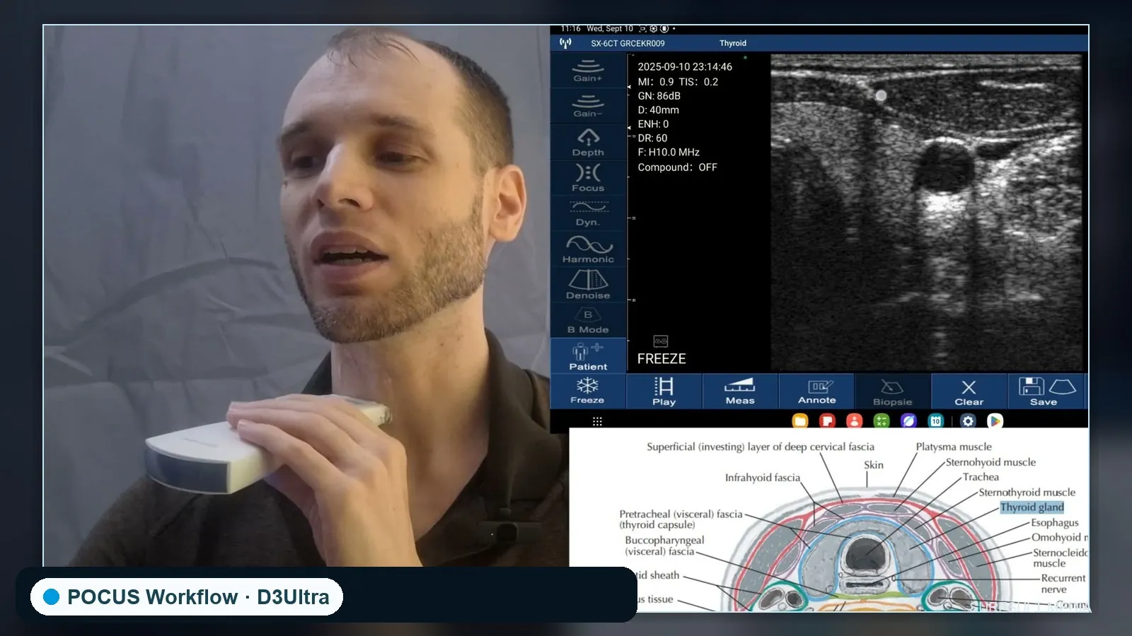Toggle the Denoise filter

tap(588, 285)
